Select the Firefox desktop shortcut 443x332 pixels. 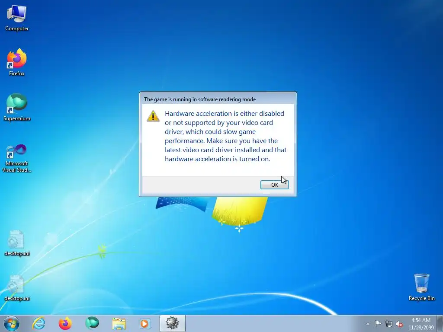(17, 62)
